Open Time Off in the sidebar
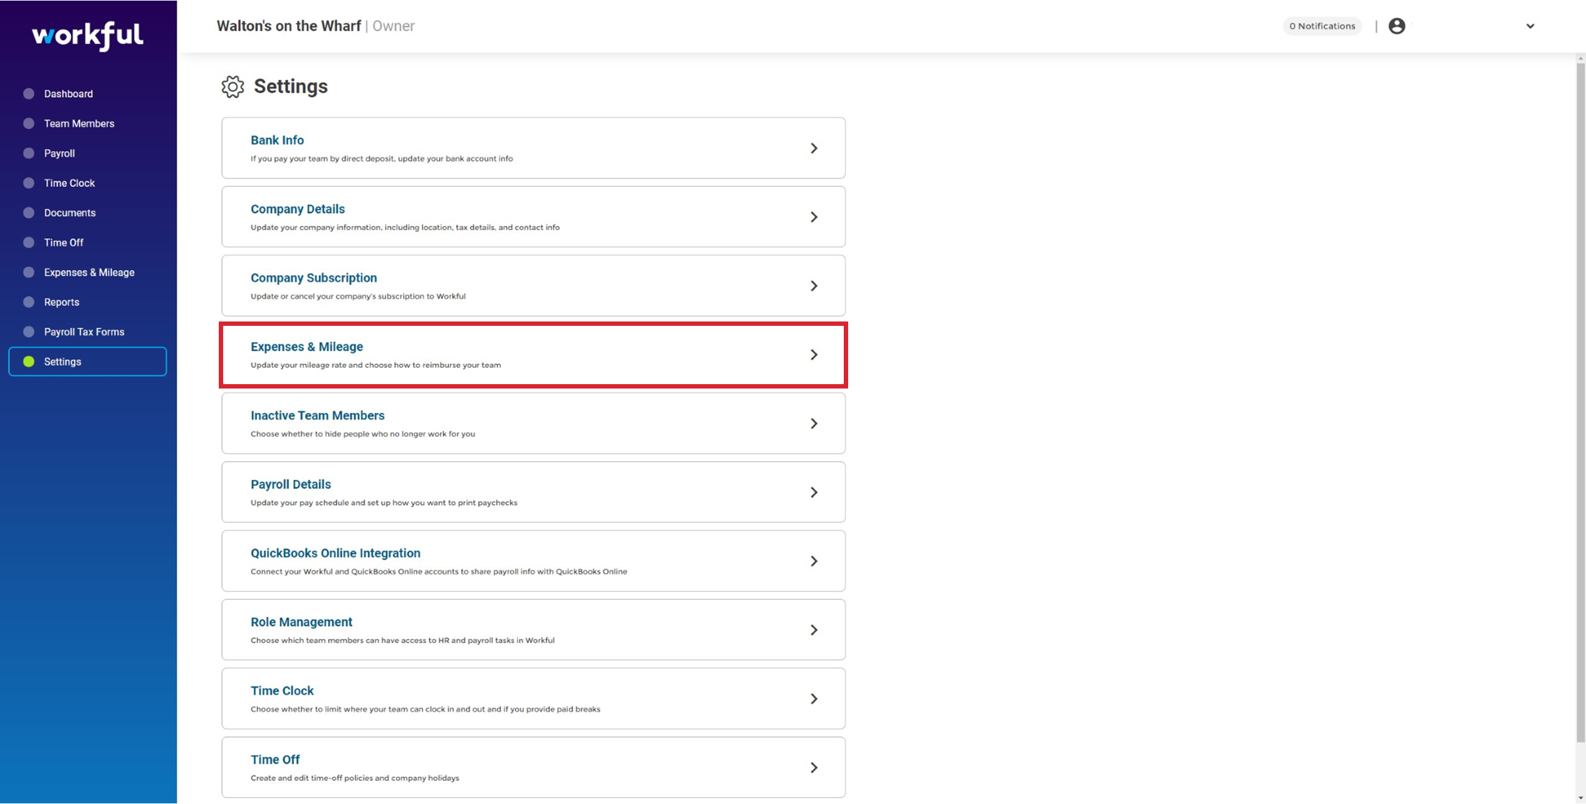1586x804 pixels. coord(63,243)
